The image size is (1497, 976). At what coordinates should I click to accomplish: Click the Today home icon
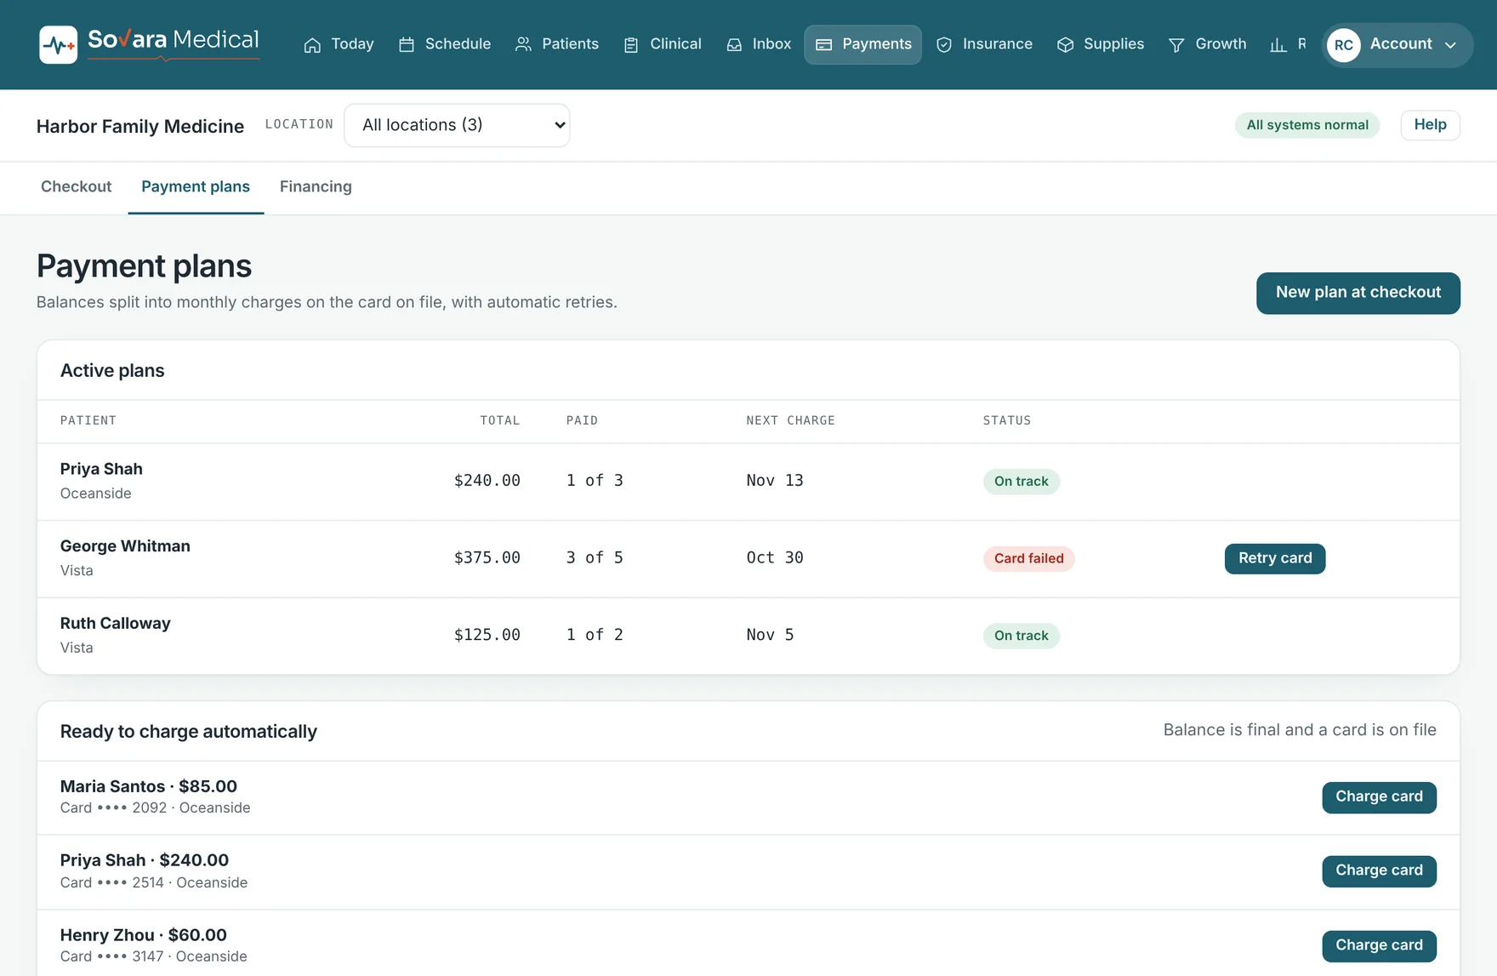(x=312, y=45)
